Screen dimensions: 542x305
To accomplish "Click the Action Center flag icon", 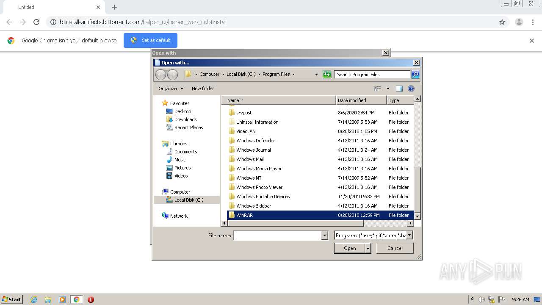I will 501,299.
